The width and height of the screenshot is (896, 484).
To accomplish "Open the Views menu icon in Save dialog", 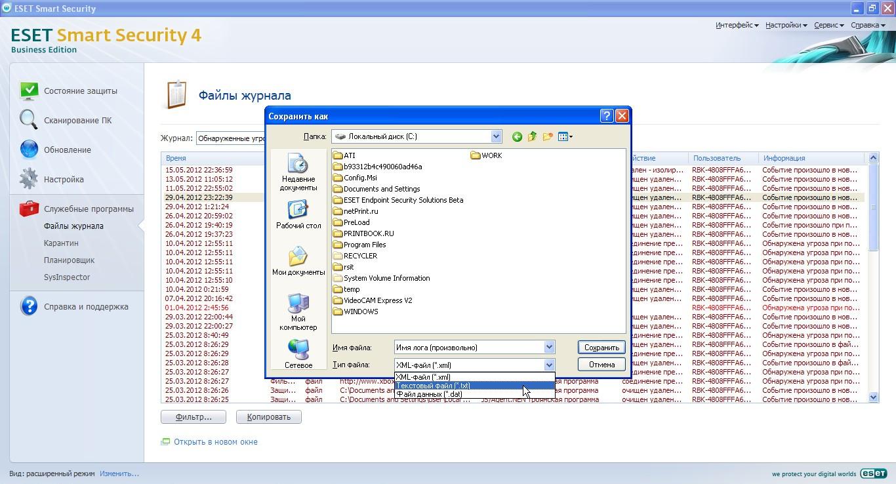I will point(565,136).
